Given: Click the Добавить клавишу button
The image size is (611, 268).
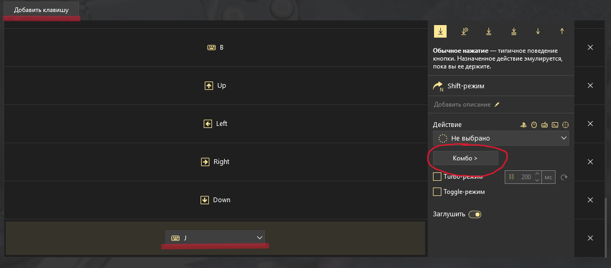Looking at the screenshot, I should click(41, 10).
